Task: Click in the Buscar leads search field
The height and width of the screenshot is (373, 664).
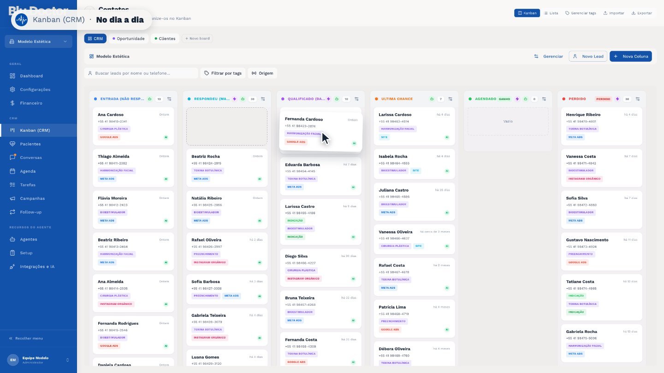Action: [x=141, y=73]
